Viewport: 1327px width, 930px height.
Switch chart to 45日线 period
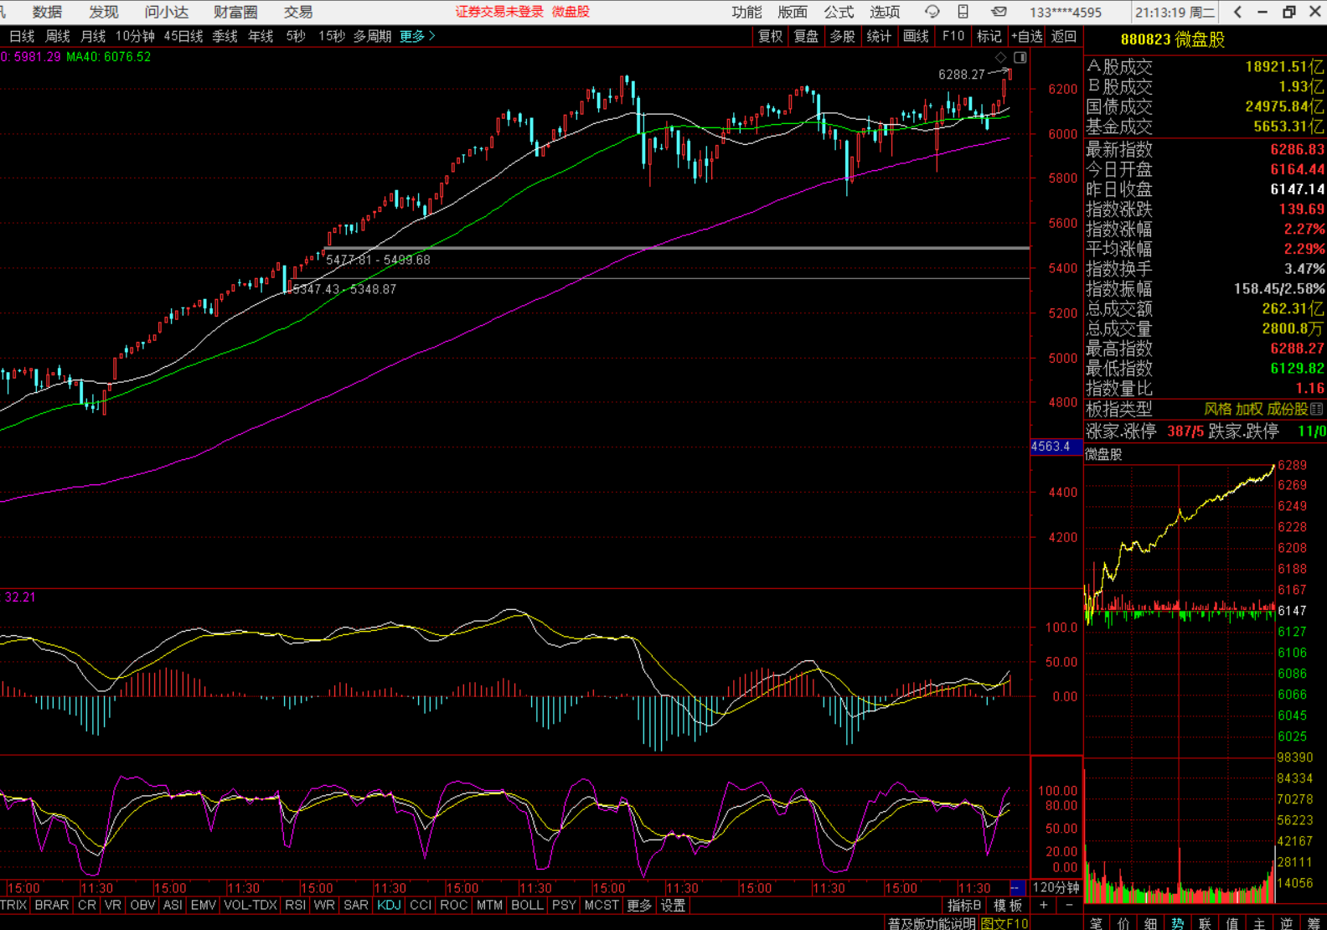tap(183, 36)
